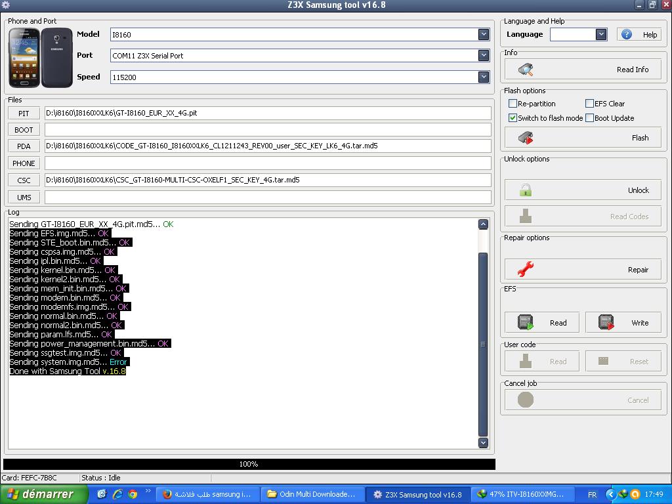Click the green download tray icon
672x504 pixels.
coord(623,494)
